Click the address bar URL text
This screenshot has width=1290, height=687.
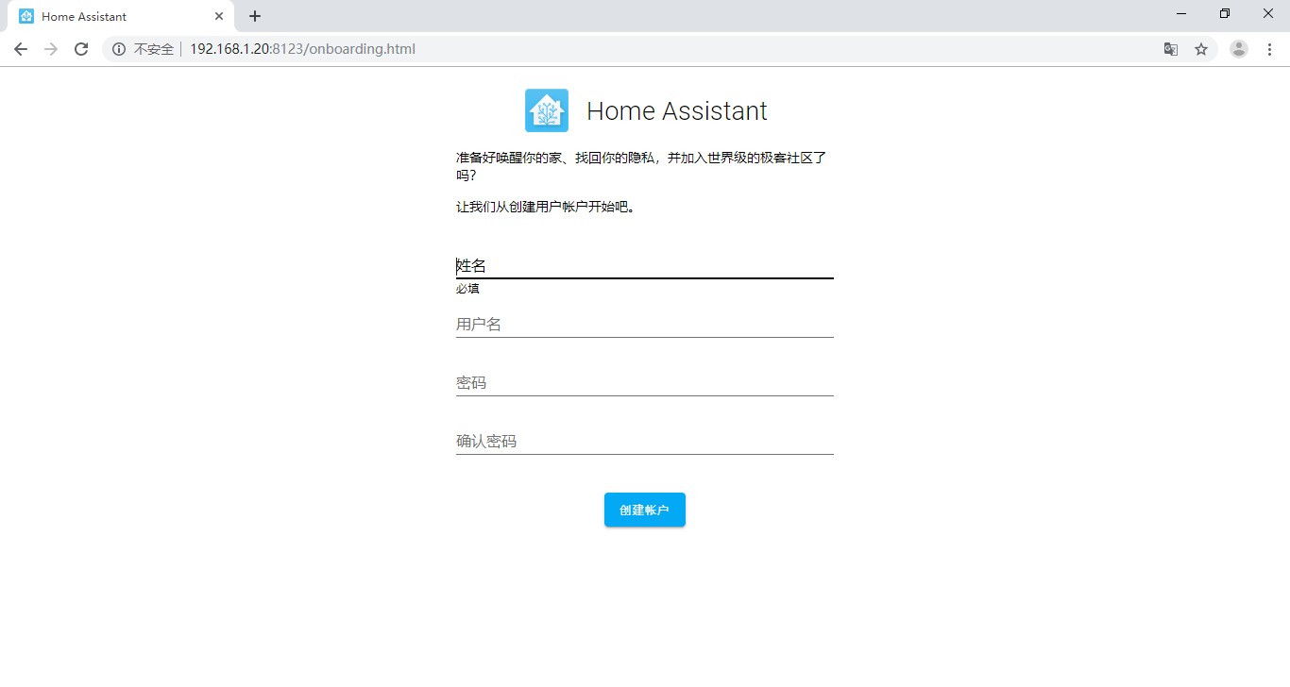pyautogui.click(x=302, y=49)
